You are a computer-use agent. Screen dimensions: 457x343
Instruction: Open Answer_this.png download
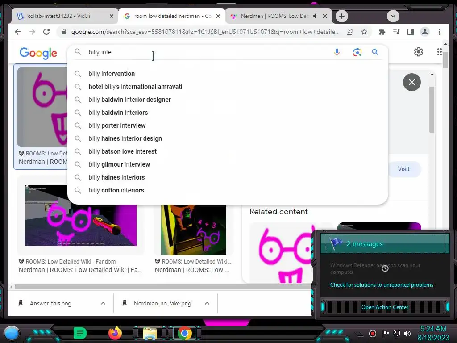pos(50,303)
